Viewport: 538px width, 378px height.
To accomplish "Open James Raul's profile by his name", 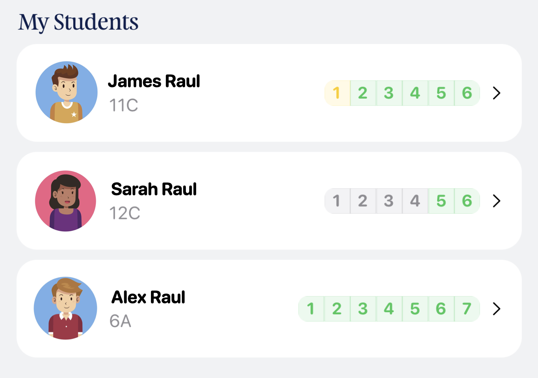I will tap(154, 81).
